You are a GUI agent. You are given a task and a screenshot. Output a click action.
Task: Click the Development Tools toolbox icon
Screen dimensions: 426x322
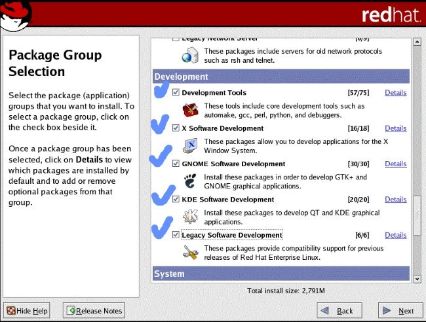[190, 110]
